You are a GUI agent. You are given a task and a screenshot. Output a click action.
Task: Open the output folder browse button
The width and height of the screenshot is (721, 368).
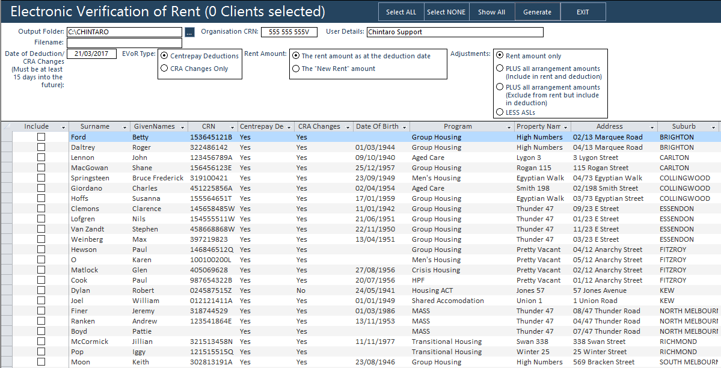point(189,32)
